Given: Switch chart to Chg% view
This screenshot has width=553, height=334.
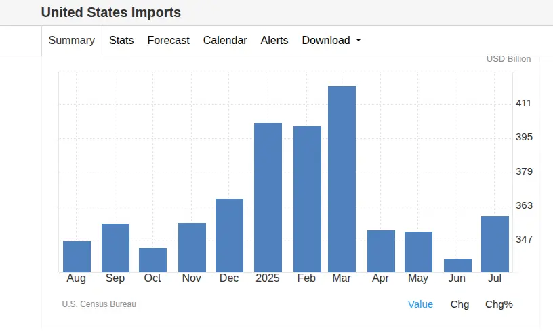Looking at the screenshot, I should tap(499, 304).
